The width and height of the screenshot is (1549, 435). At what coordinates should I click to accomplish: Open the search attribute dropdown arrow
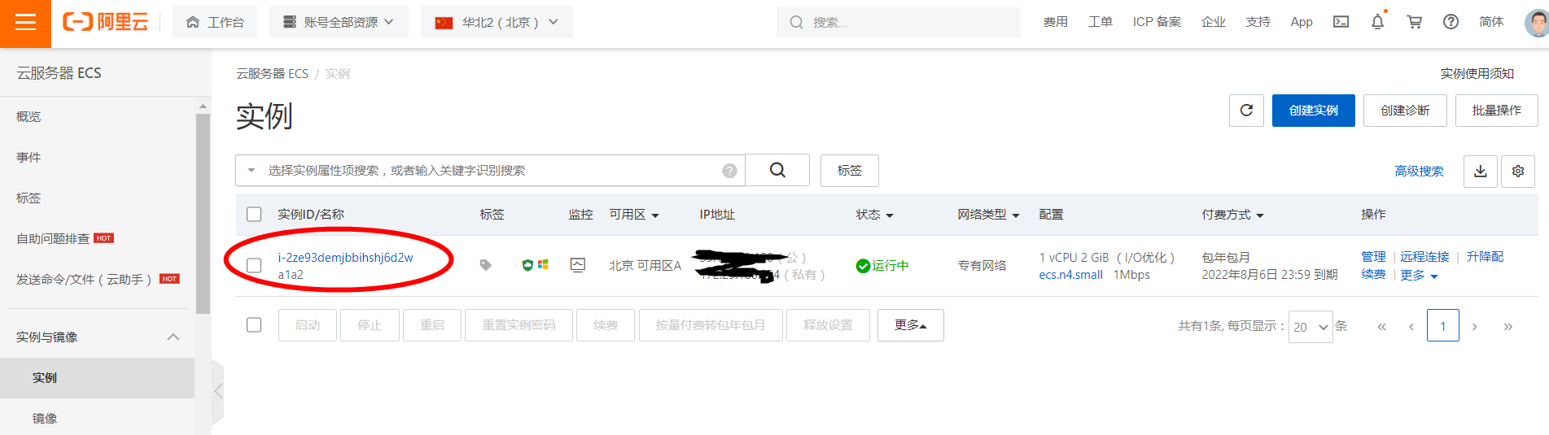(252, 170)
